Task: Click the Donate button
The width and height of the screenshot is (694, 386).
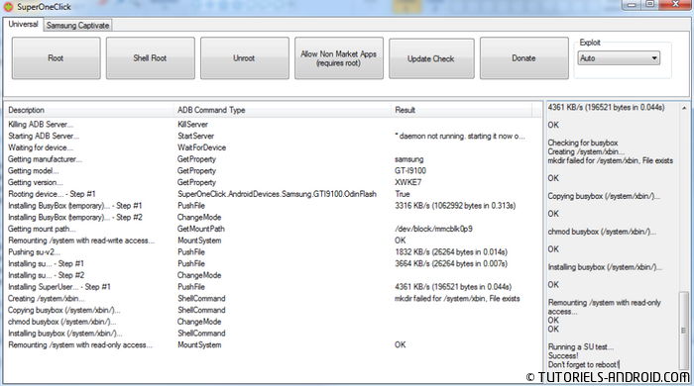Action: [x=524, y=57]
